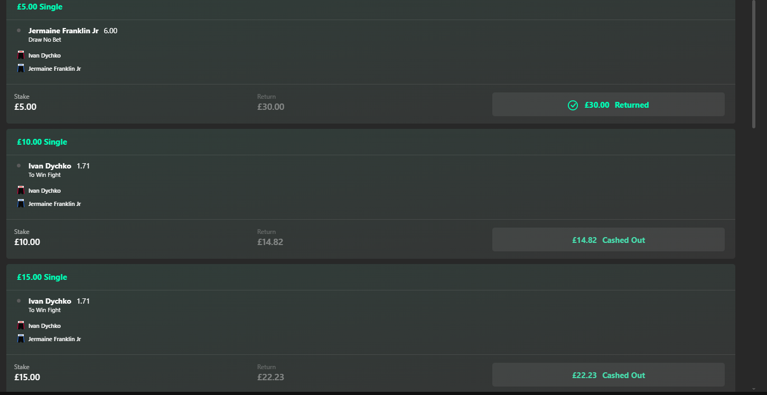Click grey status dot in the £10.00 Single bet
Image resolution: width=767 pixels, height=395 pixels.
pyautogui.click(x=19, y=166)
